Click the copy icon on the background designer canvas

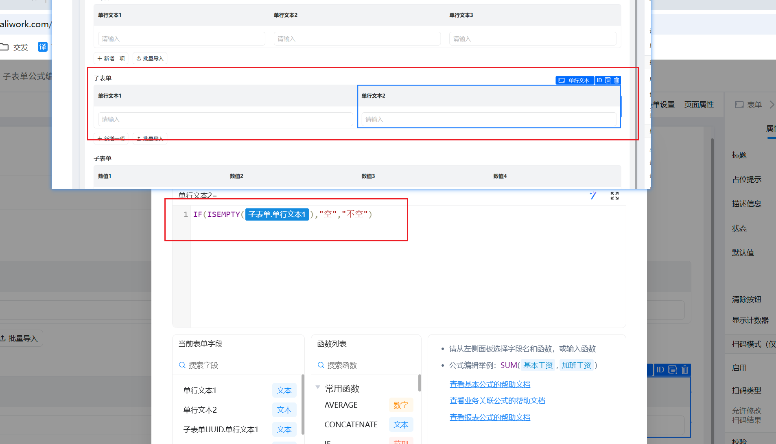pyautogui.click(x=673, y=370)
